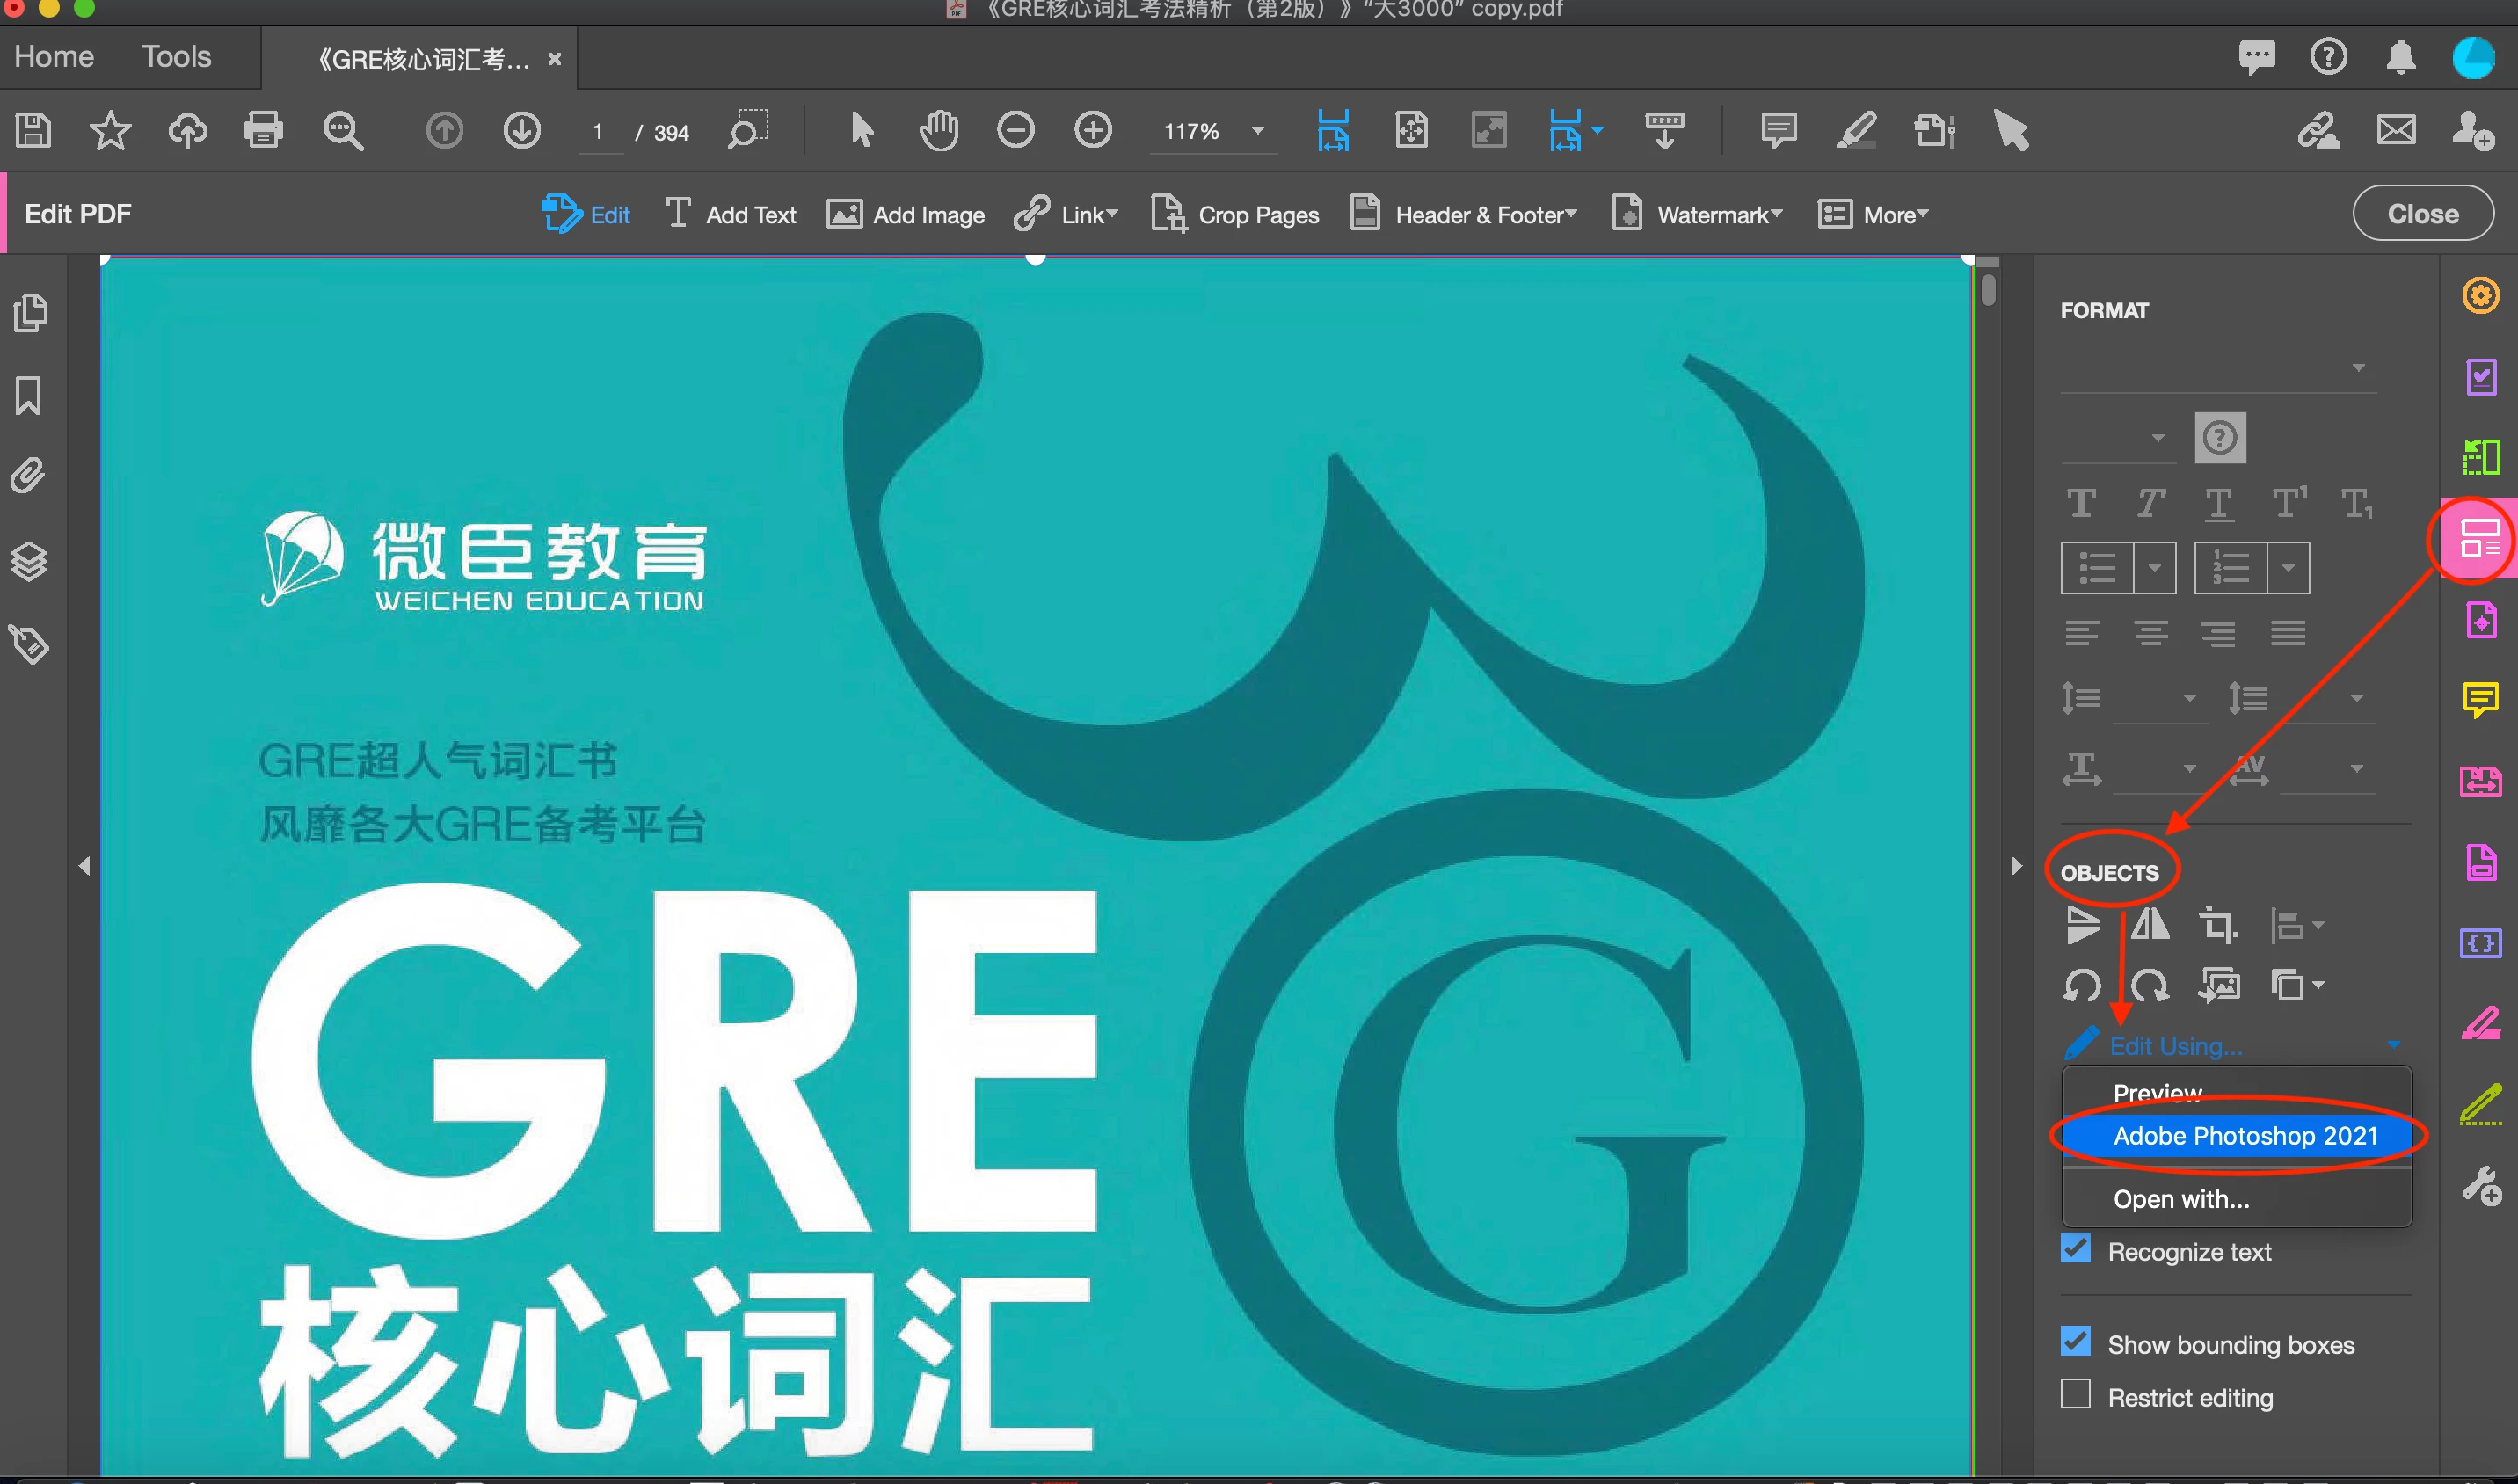Open the Attachments paperclip panel
2518x1484 pixels.
pyautogui.click(x=29, y=476)
